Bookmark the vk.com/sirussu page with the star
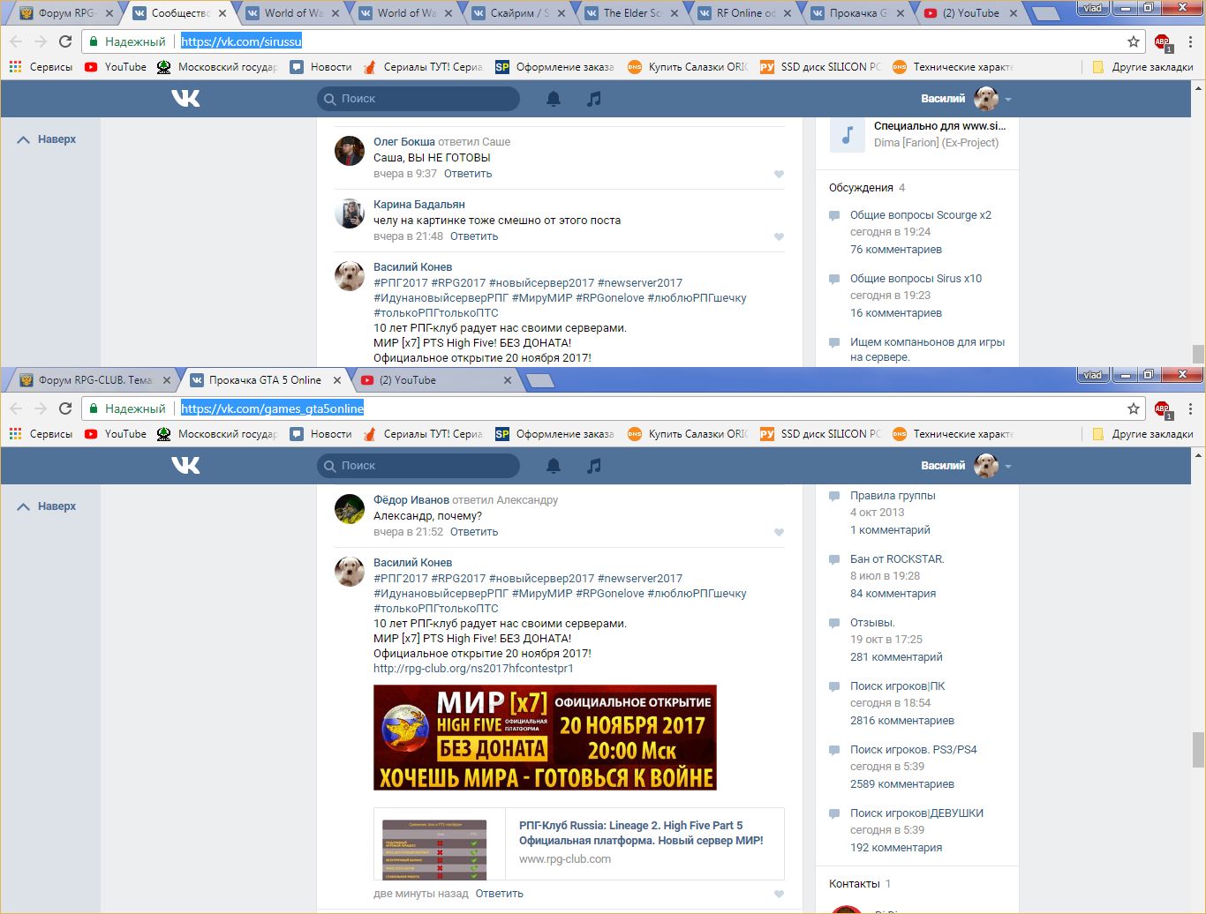 click(x=1134, y=41)
